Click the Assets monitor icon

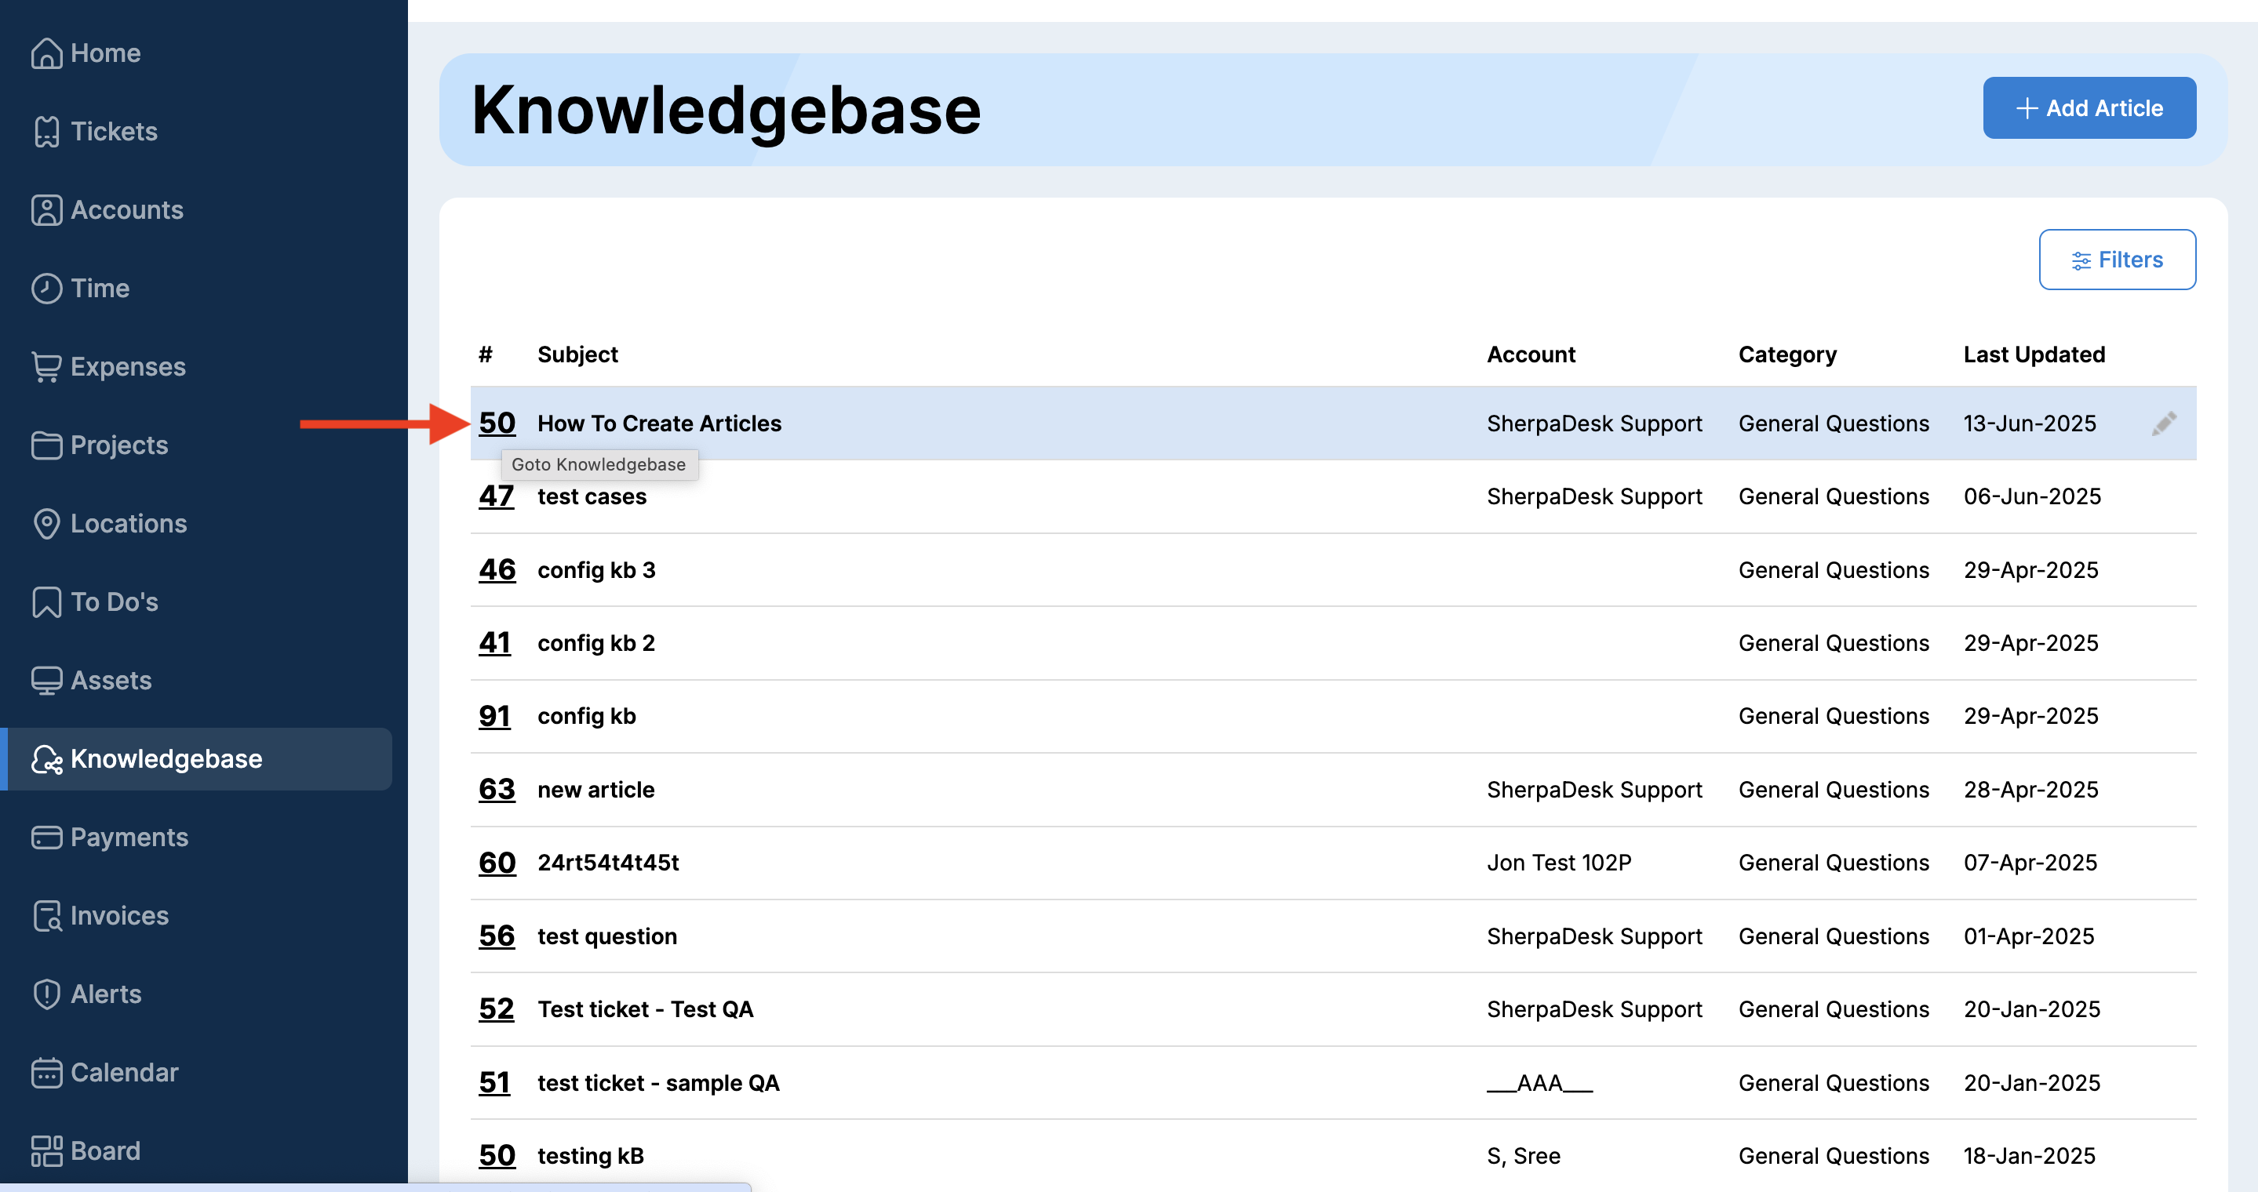click(46, 681)
